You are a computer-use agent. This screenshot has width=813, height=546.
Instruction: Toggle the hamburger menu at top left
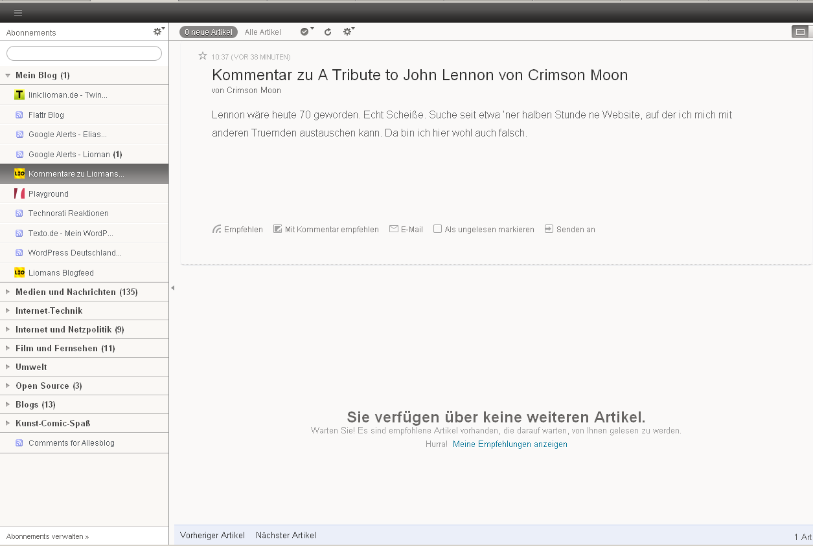[x=17, y=12]
